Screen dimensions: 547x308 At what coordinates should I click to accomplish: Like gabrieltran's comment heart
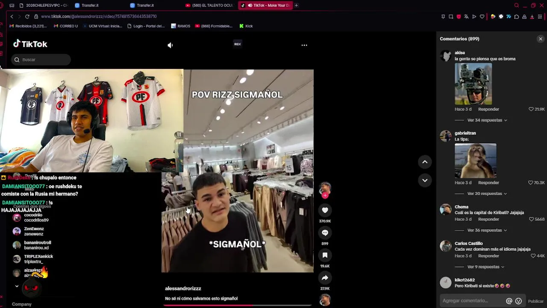(531, 183)
